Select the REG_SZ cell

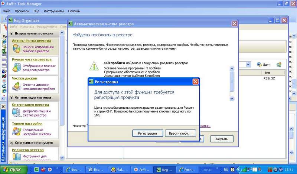[x=269, y=78]
